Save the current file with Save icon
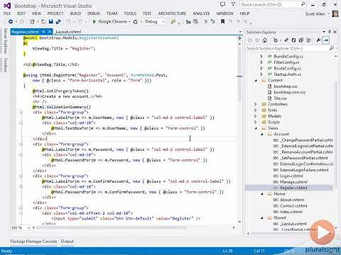Screen dimensions: 341x255 coord(50,22)
